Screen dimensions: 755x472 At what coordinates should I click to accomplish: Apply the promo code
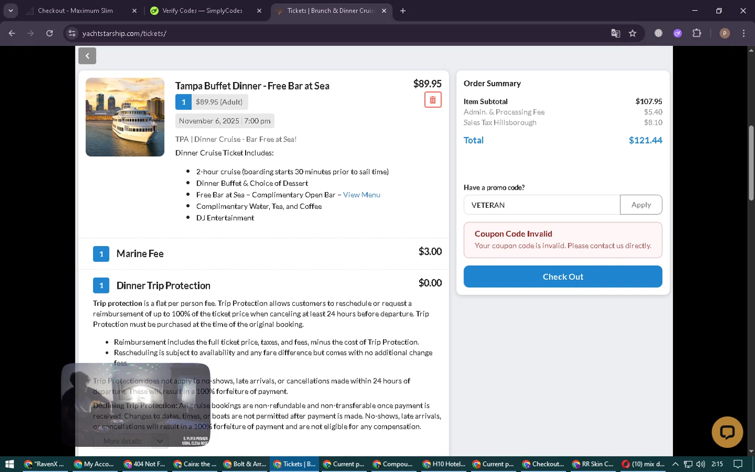641,205
